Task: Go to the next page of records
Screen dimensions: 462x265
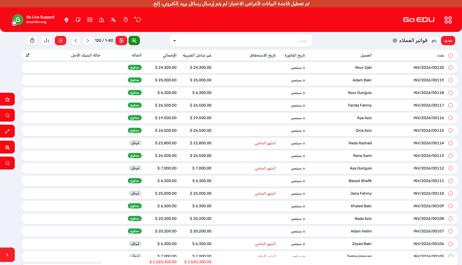Action: pyautogui.click(x=88, y=41)
